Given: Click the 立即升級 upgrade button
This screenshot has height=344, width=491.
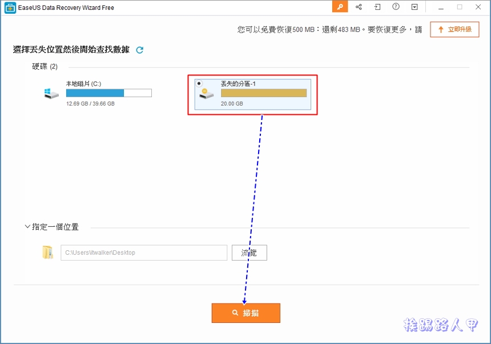Looking at the screenshot, I should (x=454, y=30).
